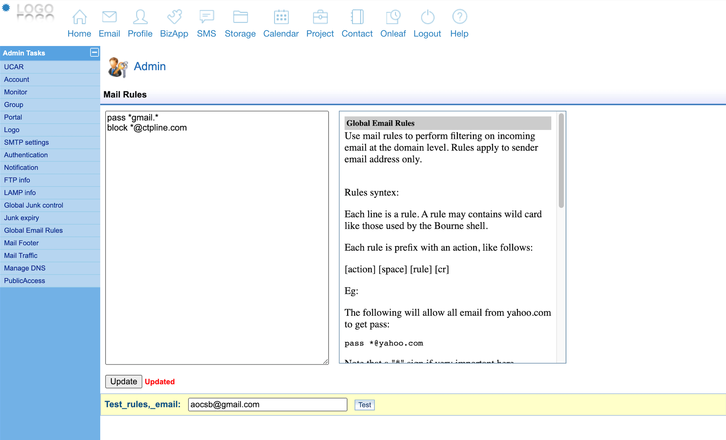Click the Mail Footer sidebar link
Viewport: 726px width, 440px height.
pyautogui.click(x=21, y=243)
